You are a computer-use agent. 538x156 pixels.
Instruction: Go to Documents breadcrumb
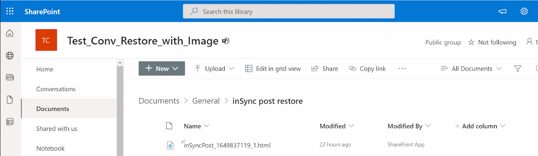tap(159, 101)
